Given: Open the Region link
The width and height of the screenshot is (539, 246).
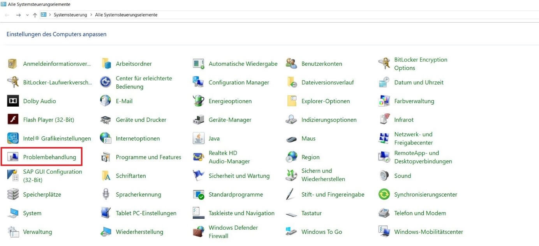Looking at the screenshot, I should pos(310,157).
